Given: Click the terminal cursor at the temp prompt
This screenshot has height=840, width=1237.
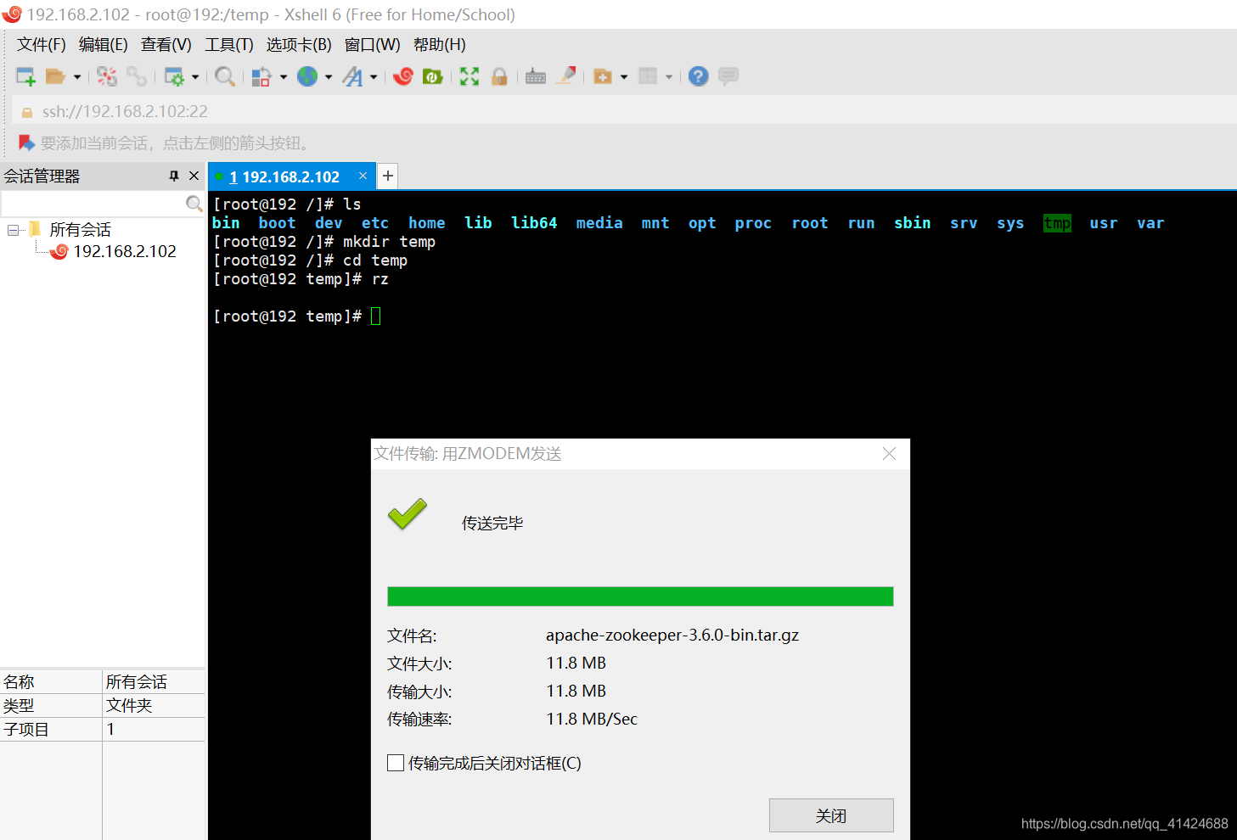Looking at the screenshot, I should point(376,316).
